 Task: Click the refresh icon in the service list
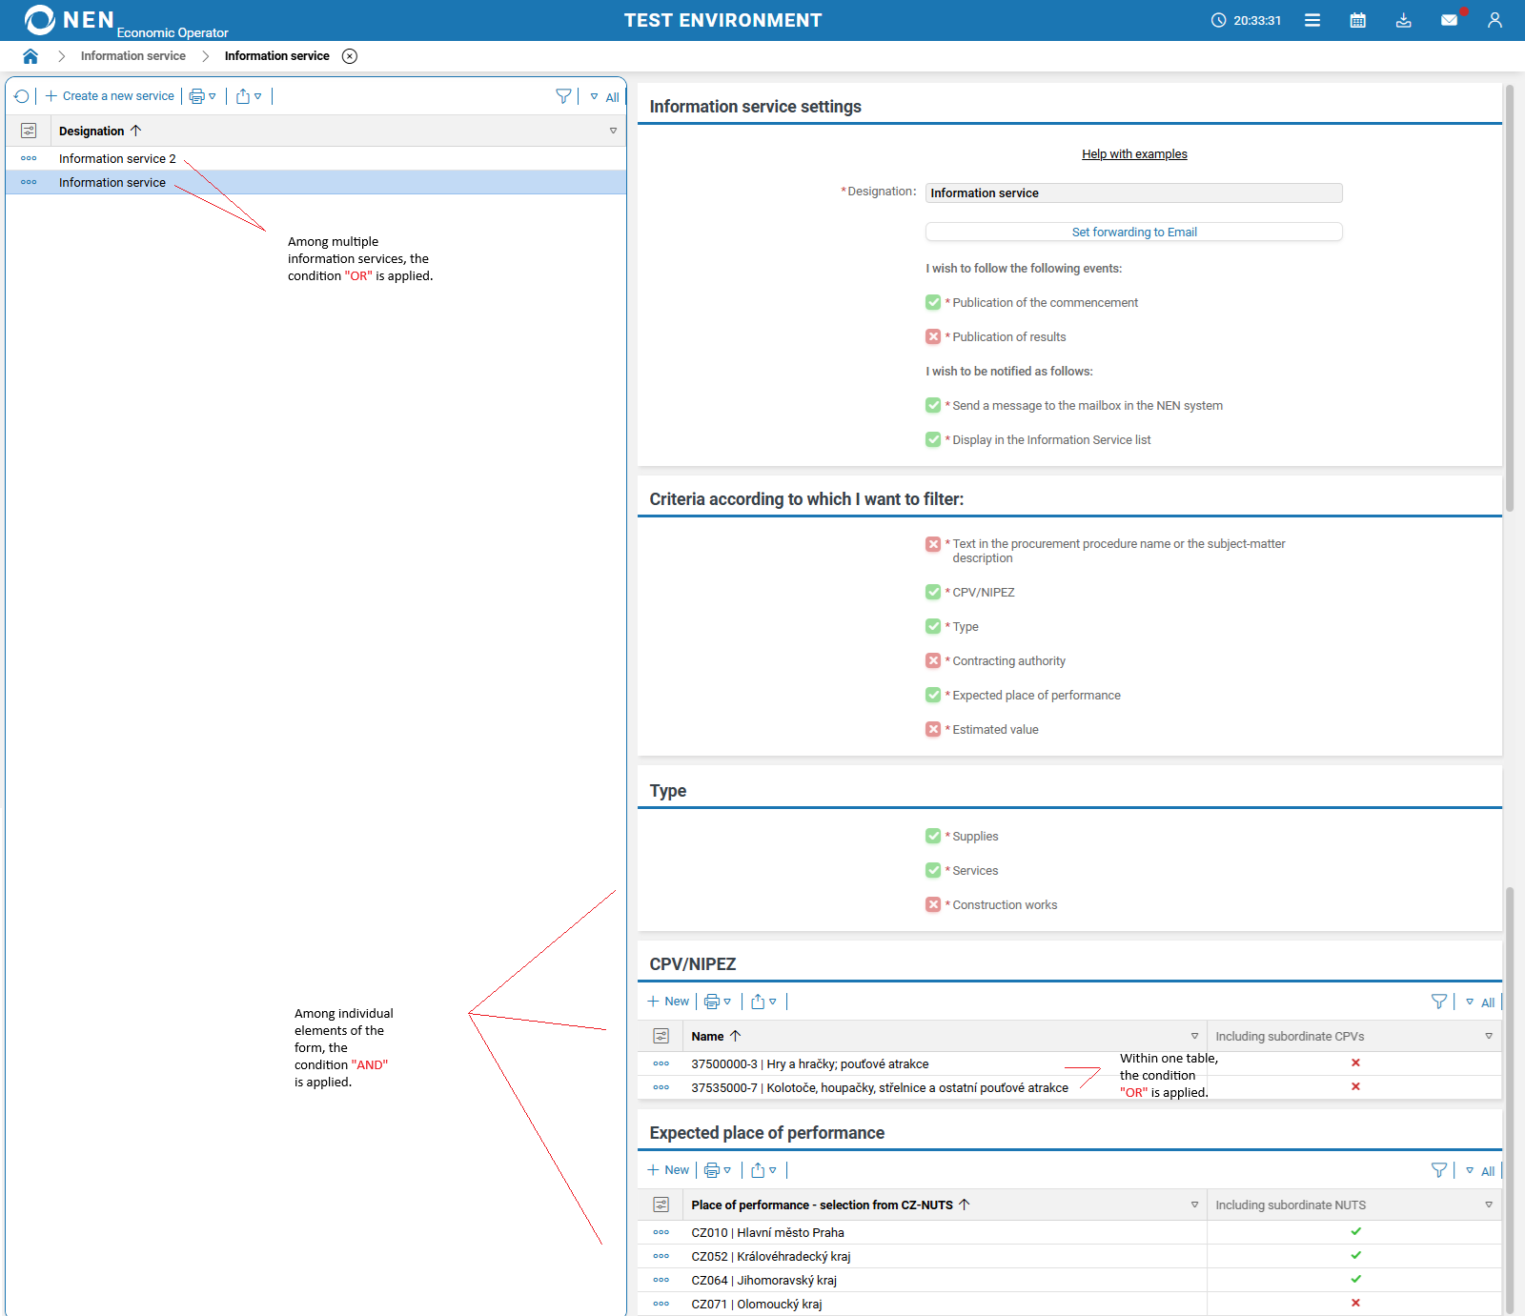[22, 96]
